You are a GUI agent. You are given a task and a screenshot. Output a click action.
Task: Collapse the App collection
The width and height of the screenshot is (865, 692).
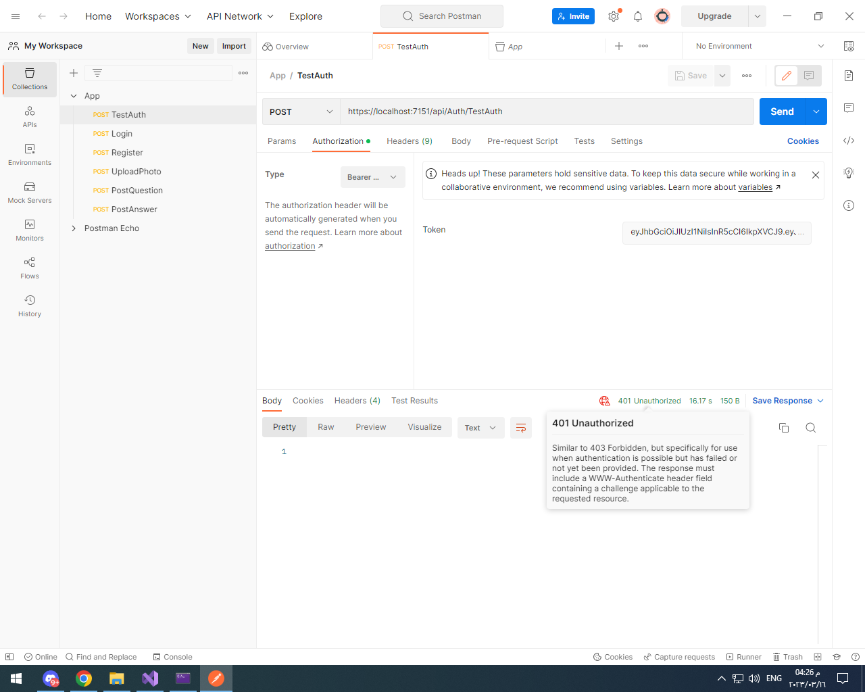[x=74, y=95]
